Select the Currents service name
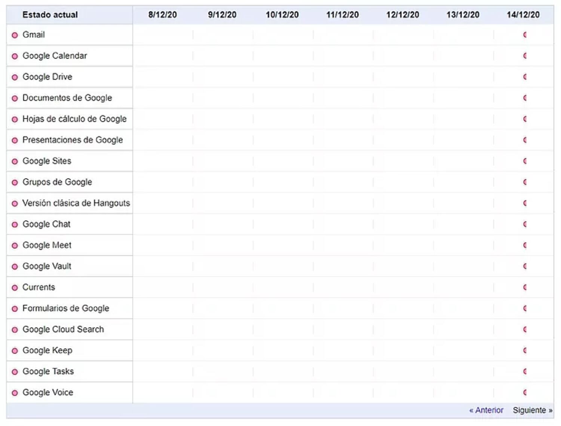Screen dimensions: 561x426 click(39, 287)
